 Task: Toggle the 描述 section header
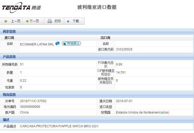tap(6, 120)
